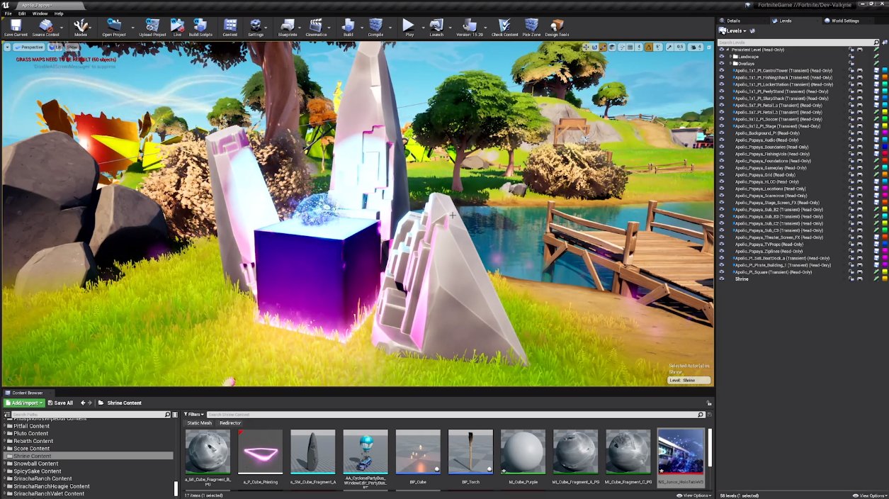This screenshot has width=889, height=499.
Task: Click the Live toolbar icon
Action: [177, 28]
